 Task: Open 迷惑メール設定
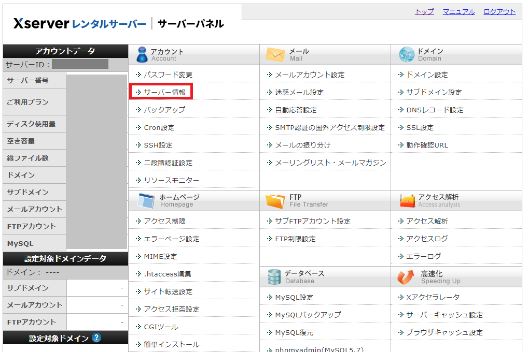[x=299, y=92]
